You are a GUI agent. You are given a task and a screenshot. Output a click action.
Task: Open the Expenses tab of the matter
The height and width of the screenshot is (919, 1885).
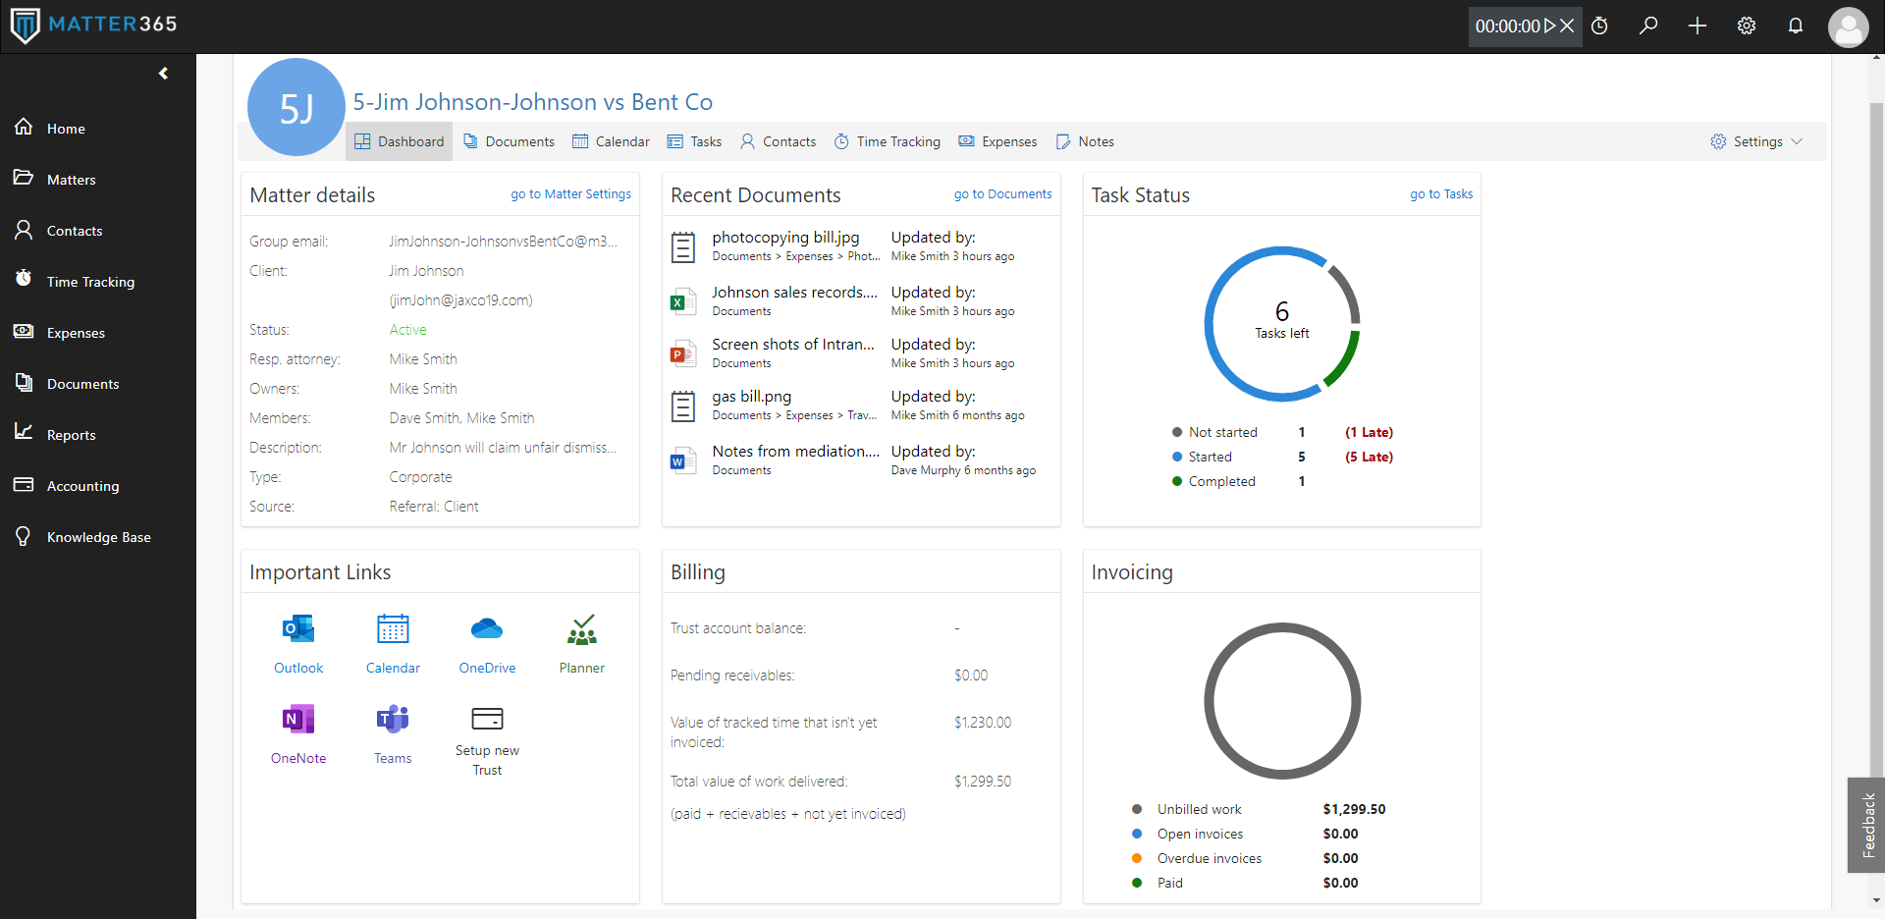pos(998,141)
